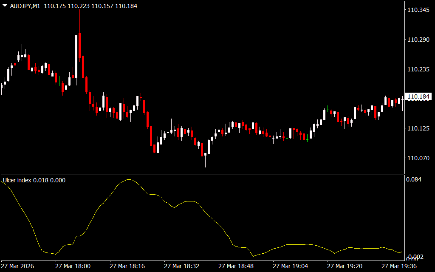The width and height of the screenshot is (435, 272).
Task: Click the 0.002 indicator scale value
Action: point(415,257)
